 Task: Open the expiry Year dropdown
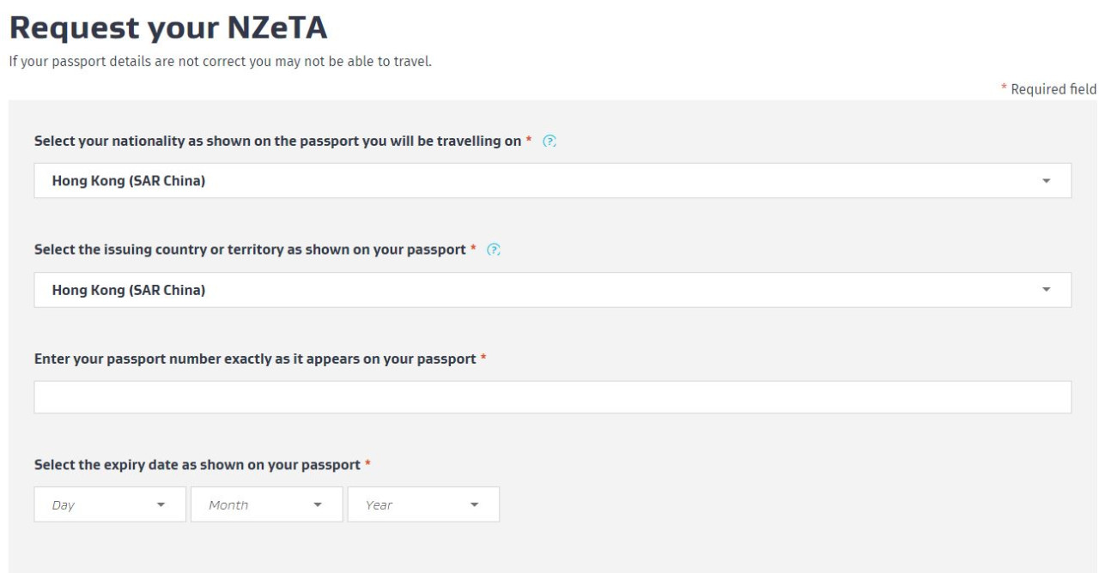pyautogui.click(x=422, y=504)
